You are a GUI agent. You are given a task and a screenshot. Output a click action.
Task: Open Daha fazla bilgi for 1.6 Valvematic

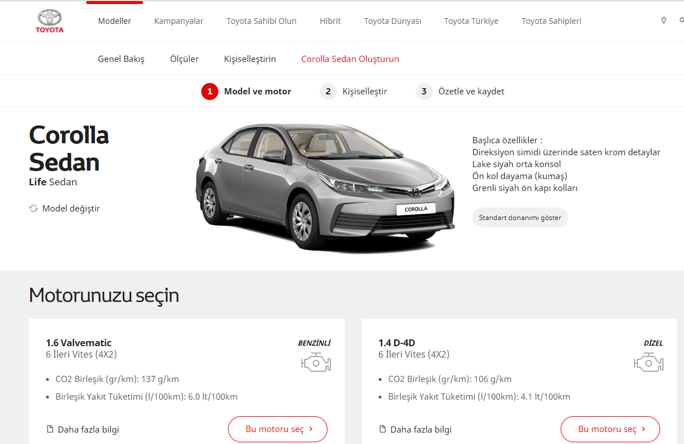pos(88,429)
